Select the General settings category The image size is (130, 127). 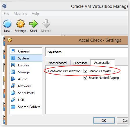pos(26,51)
